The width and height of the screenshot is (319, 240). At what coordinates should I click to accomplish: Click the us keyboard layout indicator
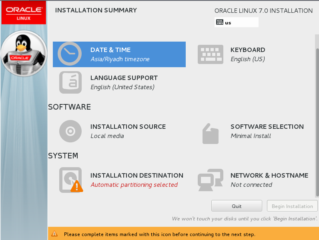(237, 22)
